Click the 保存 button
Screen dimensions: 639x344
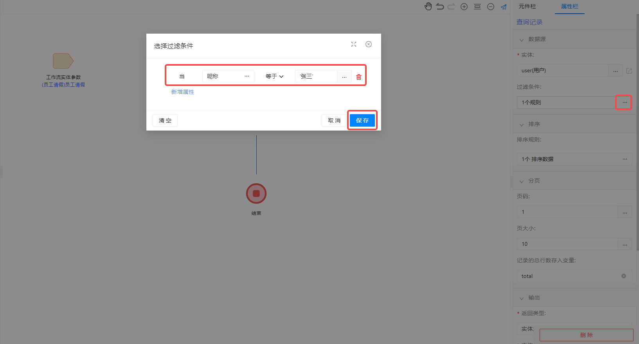[x=362, y=120]
